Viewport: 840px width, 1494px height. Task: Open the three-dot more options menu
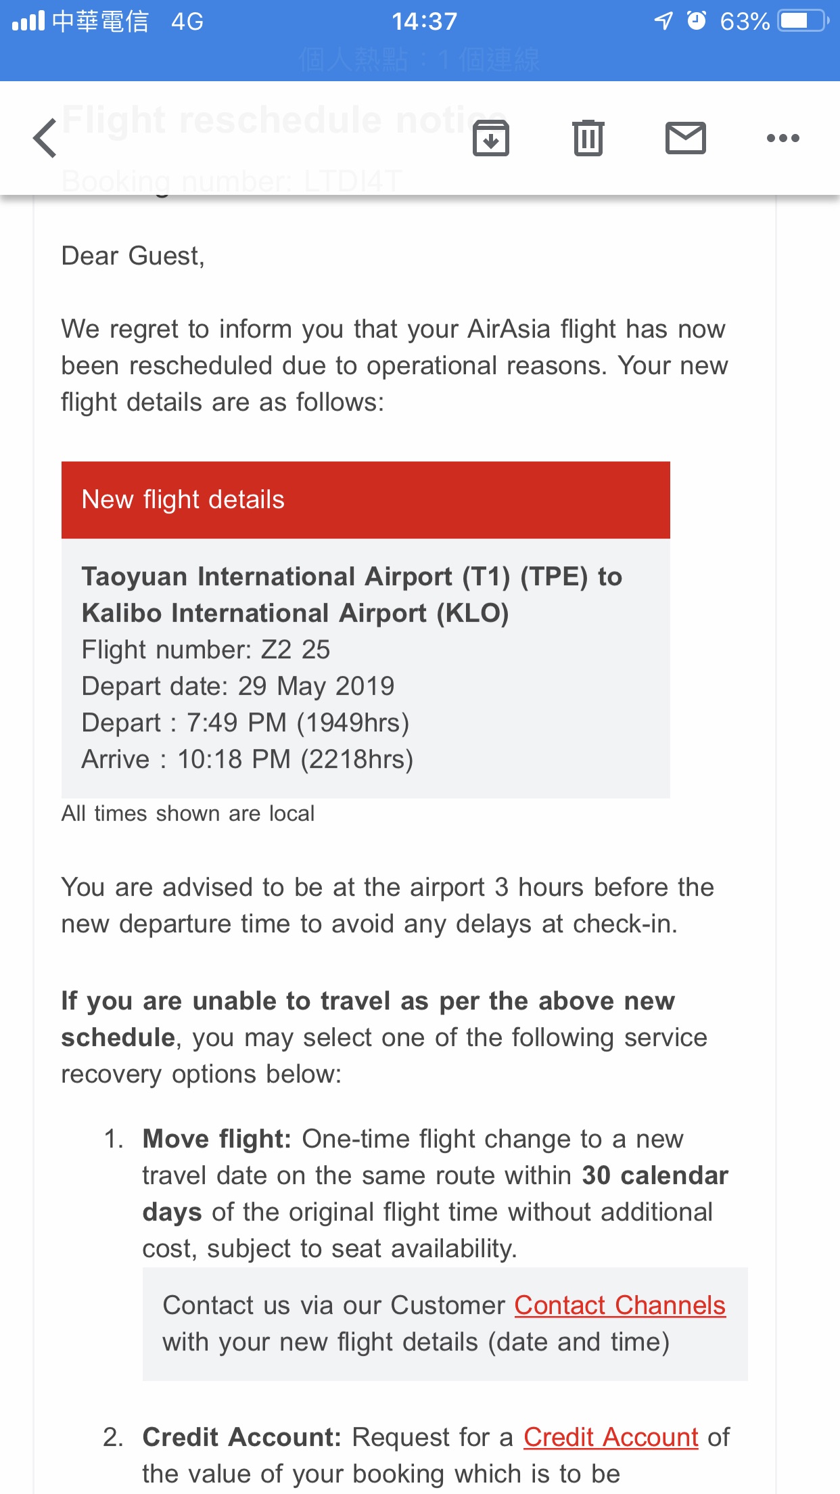[x=783, y=138]
